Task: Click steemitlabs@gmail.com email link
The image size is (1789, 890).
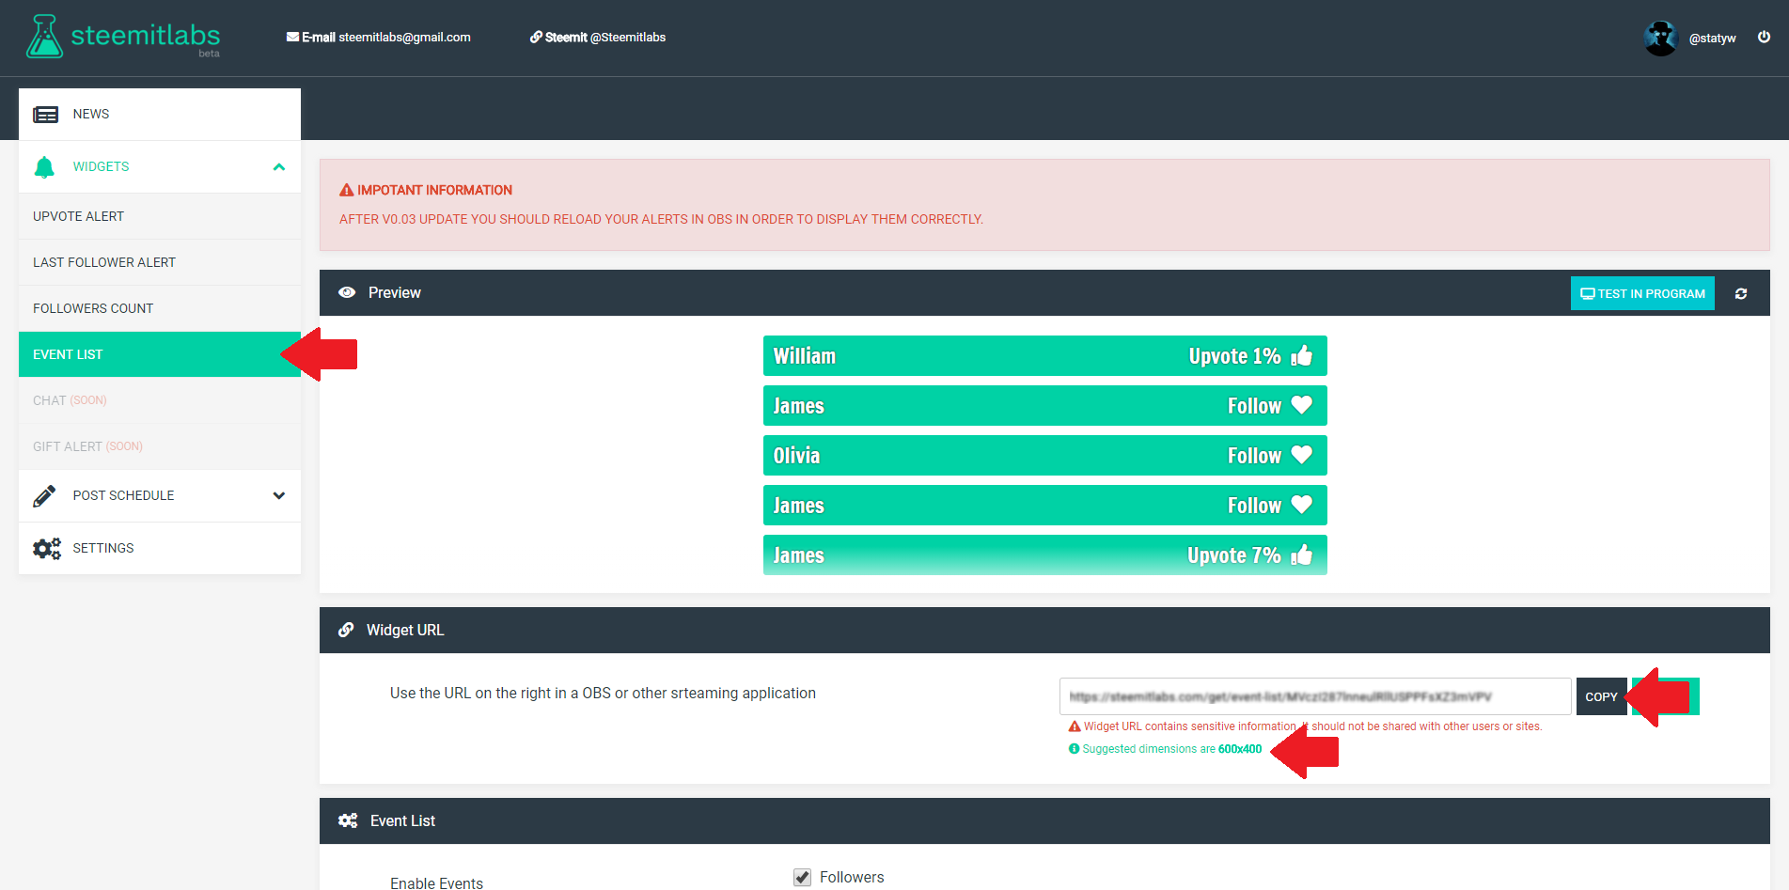Action: pos(404,38)
